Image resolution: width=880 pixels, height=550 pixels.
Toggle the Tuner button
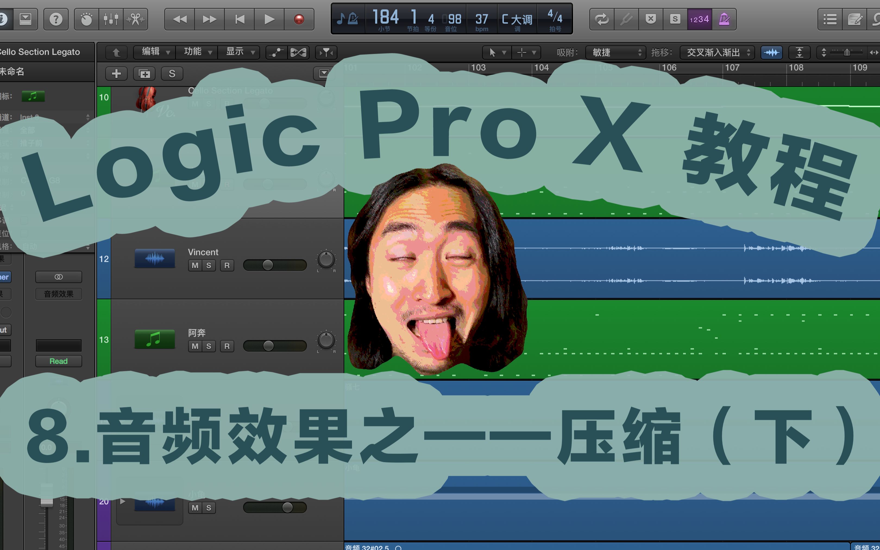tap(626, 19)
